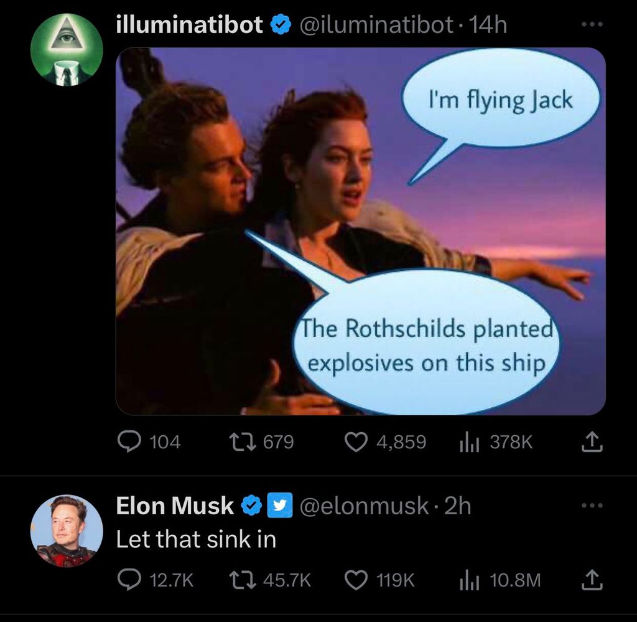This screenshot has width=637, height=622.
Task: Open more options on Elon Musk's tweet
Action: click(592, 505)
